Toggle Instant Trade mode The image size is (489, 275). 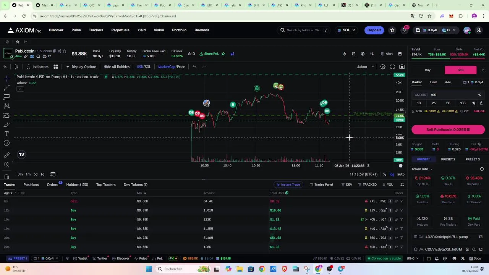coord(288,184)
